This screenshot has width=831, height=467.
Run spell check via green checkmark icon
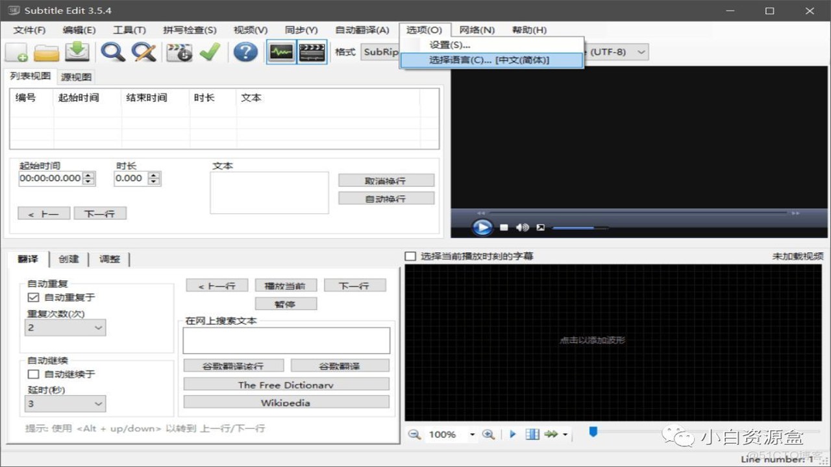pos(210,52)
